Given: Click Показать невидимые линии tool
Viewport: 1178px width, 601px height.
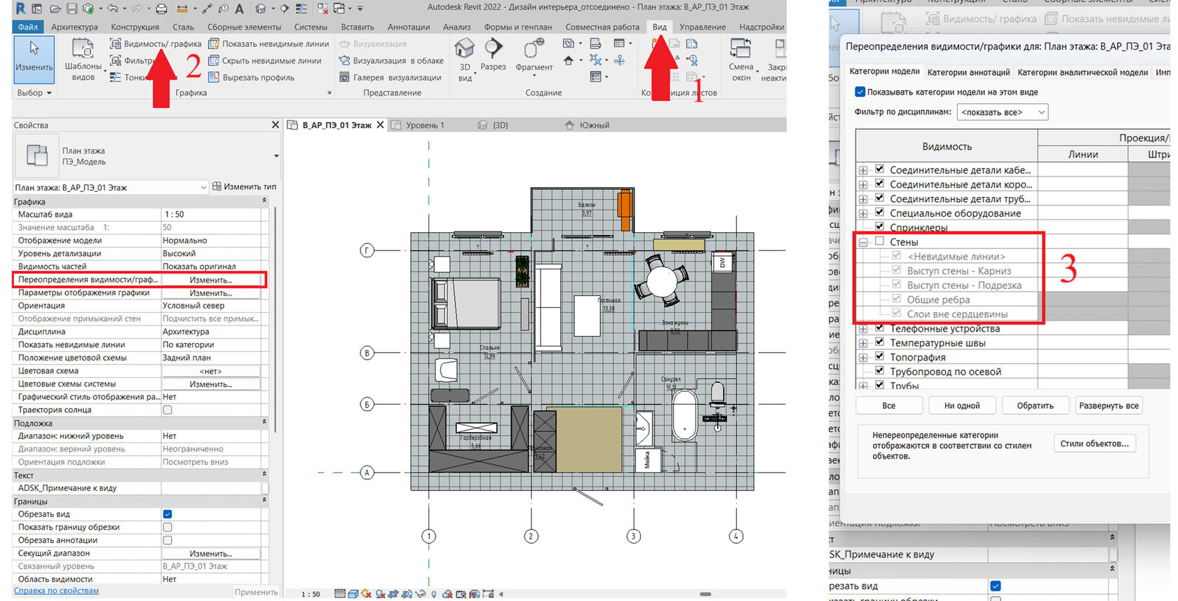Looking at the screenshot, I should [269, 43].
